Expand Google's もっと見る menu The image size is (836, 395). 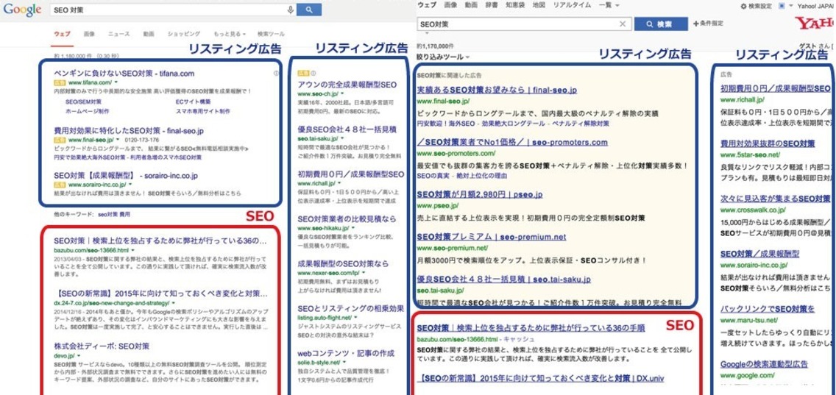coord(229,34)
